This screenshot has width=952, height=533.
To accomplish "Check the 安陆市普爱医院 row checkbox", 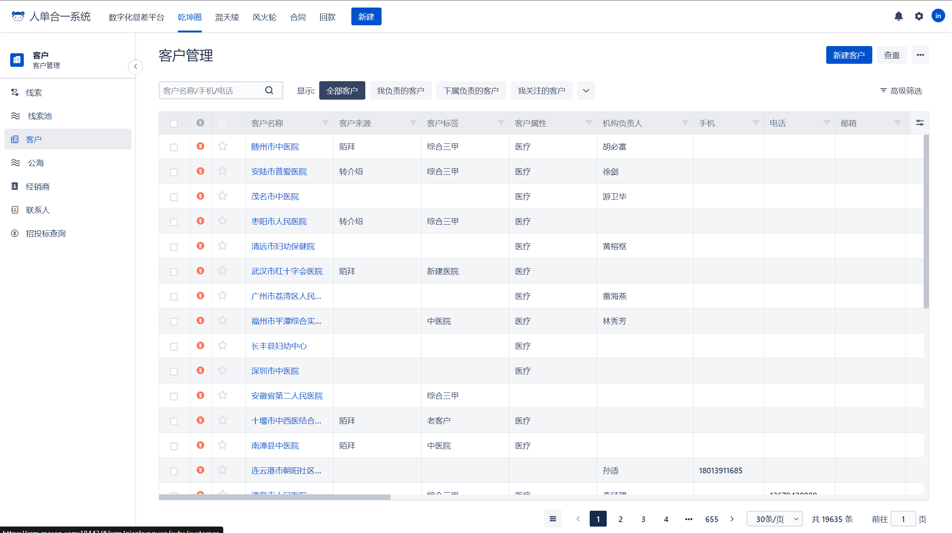I will [174, 172].
